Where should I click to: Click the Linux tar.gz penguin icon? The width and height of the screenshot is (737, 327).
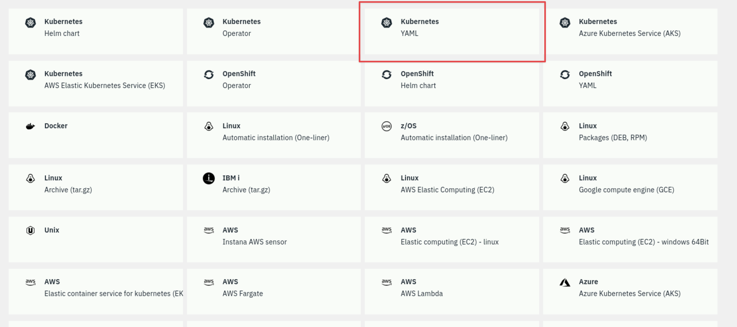(30, 178)
